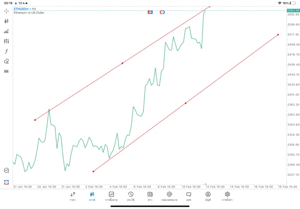Open the candlestick chart type icon
This screenshot has width=300, height=209.
[x=6, y=21]
